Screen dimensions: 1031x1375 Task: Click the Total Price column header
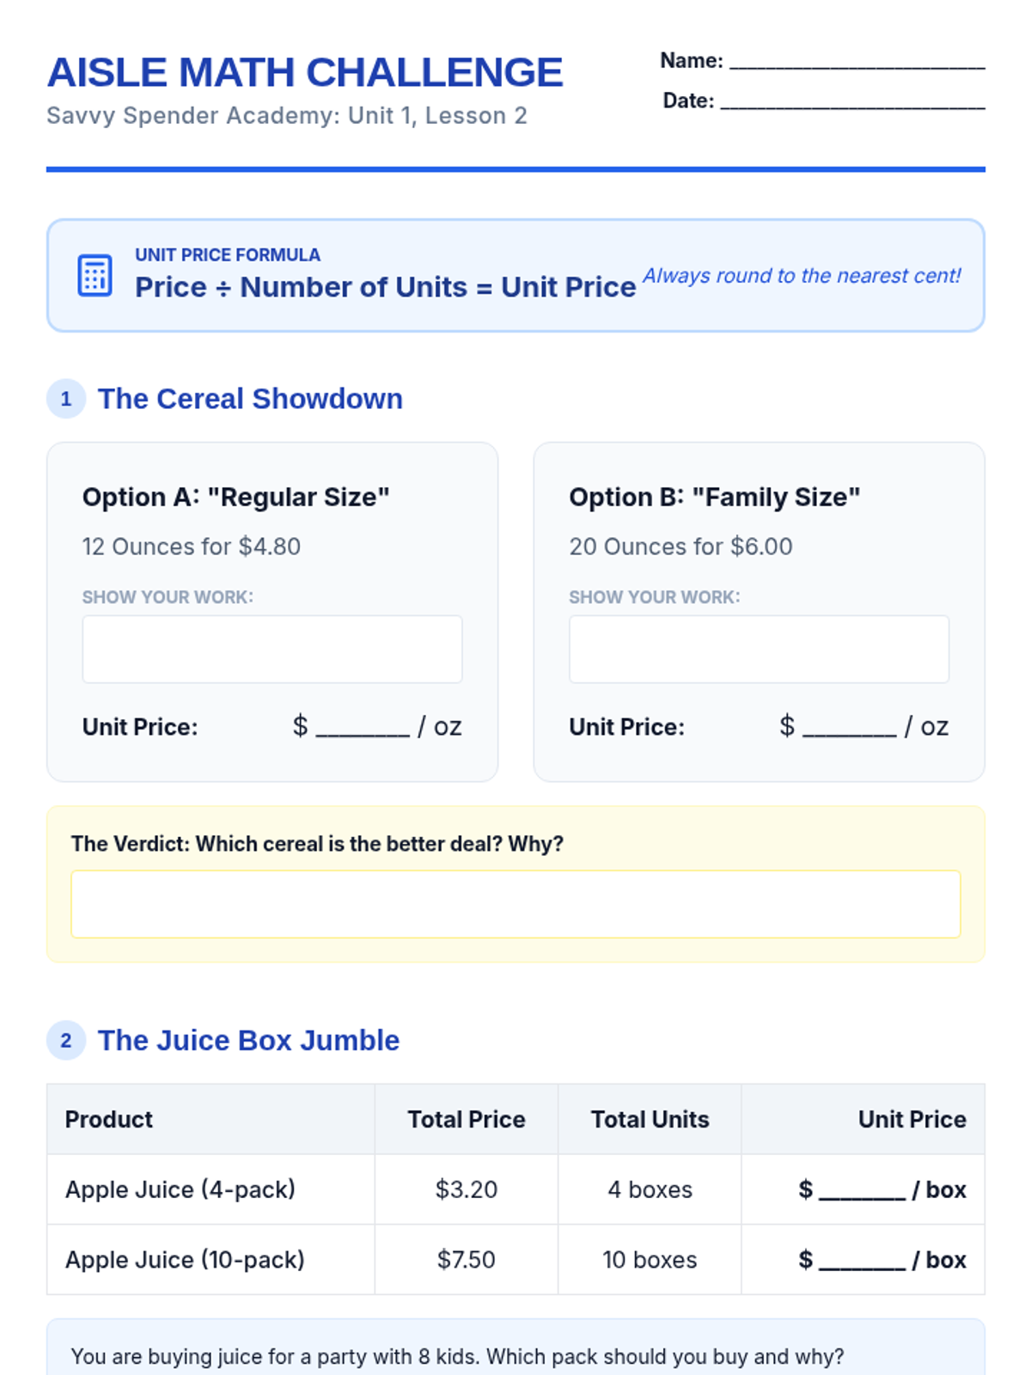coord(467,1119)
